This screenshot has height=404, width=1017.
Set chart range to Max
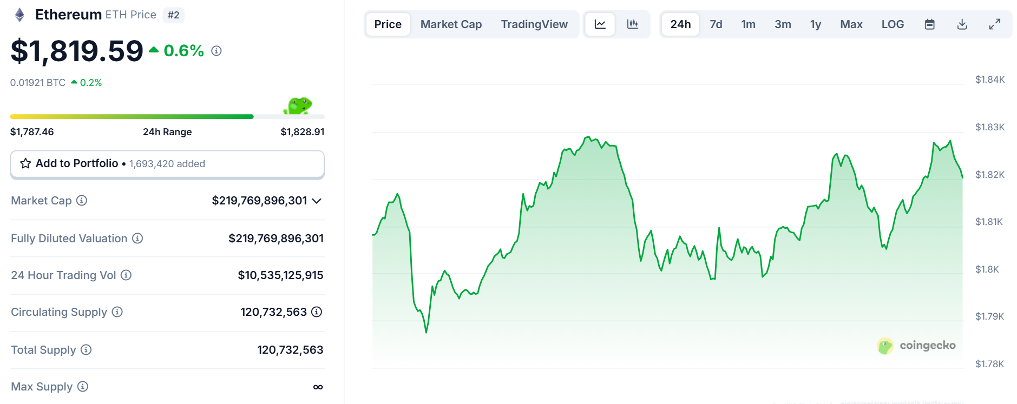click(851, 24)
